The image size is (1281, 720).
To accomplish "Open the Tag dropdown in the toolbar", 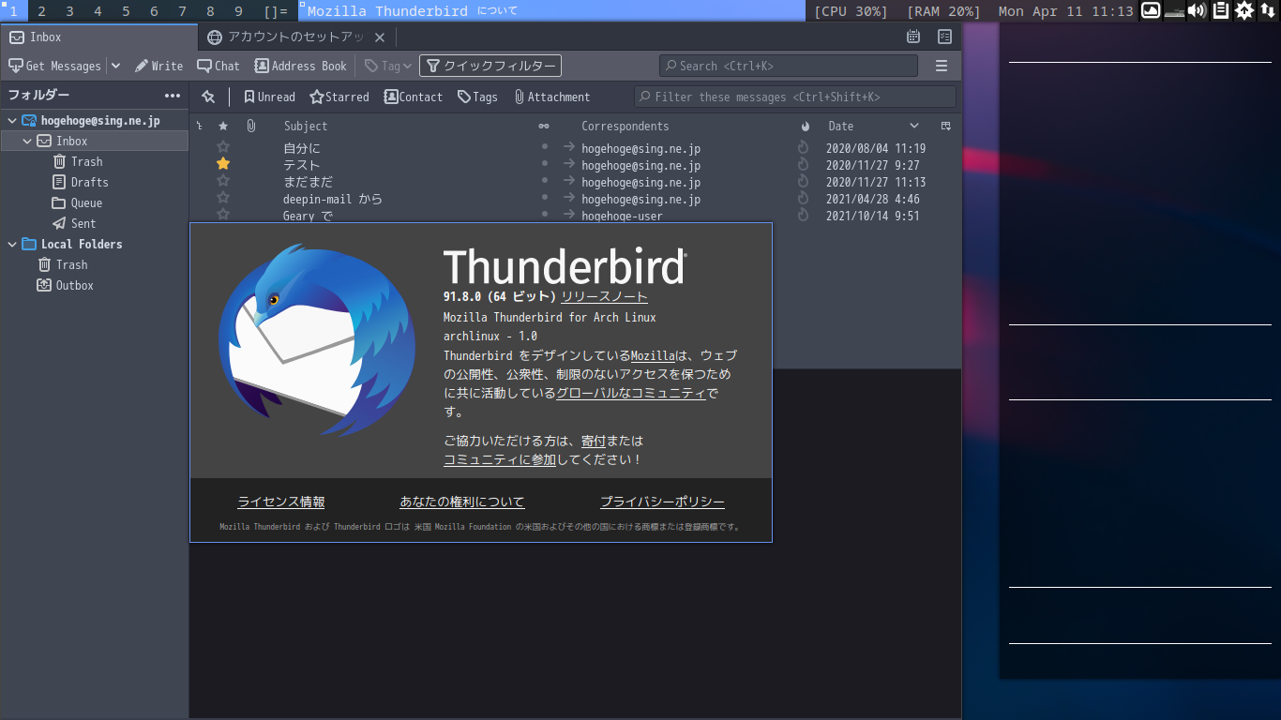I will click(x=388, y=66).
